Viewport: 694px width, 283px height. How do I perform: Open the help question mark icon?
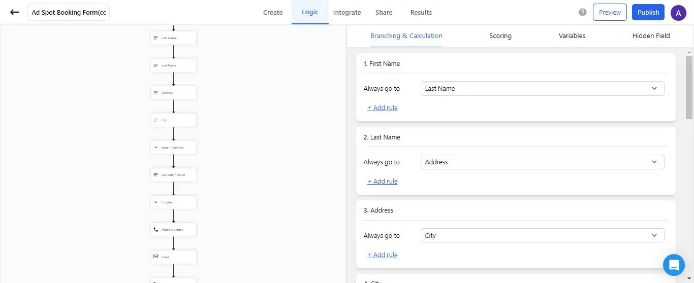583,12
